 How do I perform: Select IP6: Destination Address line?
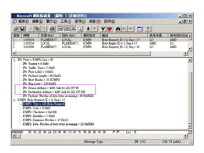coord(54,92)
